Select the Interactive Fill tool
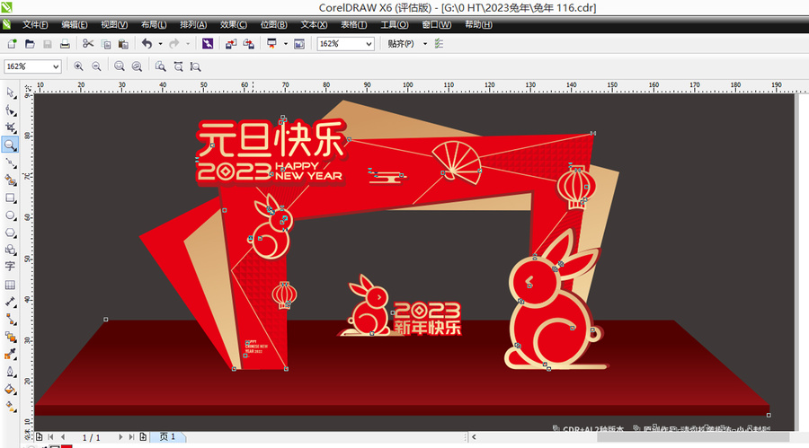Viewport: 809px width, 448px height. point(10,407)
